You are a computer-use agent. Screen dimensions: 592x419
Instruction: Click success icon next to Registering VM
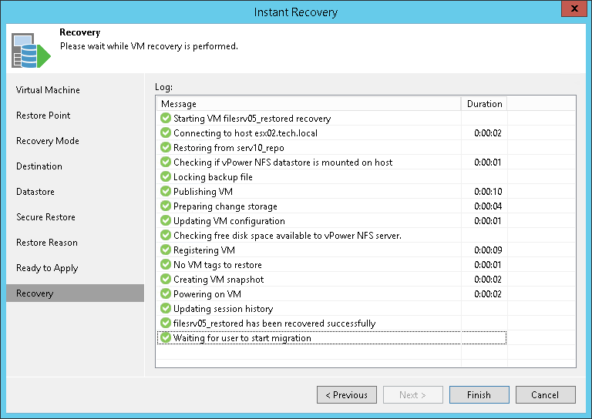pos(165,250)
